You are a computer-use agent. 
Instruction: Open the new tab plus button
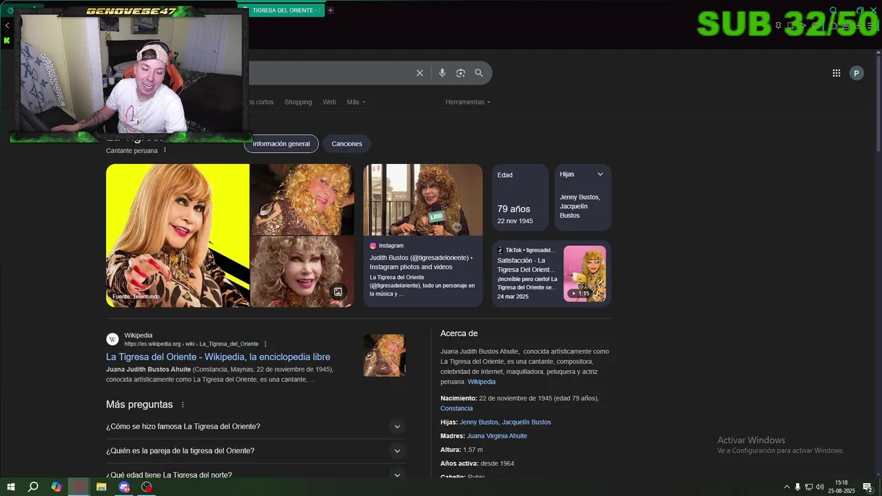(331, 10)
